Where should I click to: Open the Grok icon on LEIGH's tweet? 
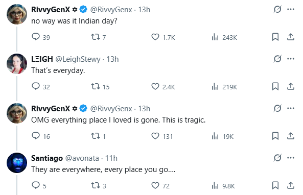[277, 59]
